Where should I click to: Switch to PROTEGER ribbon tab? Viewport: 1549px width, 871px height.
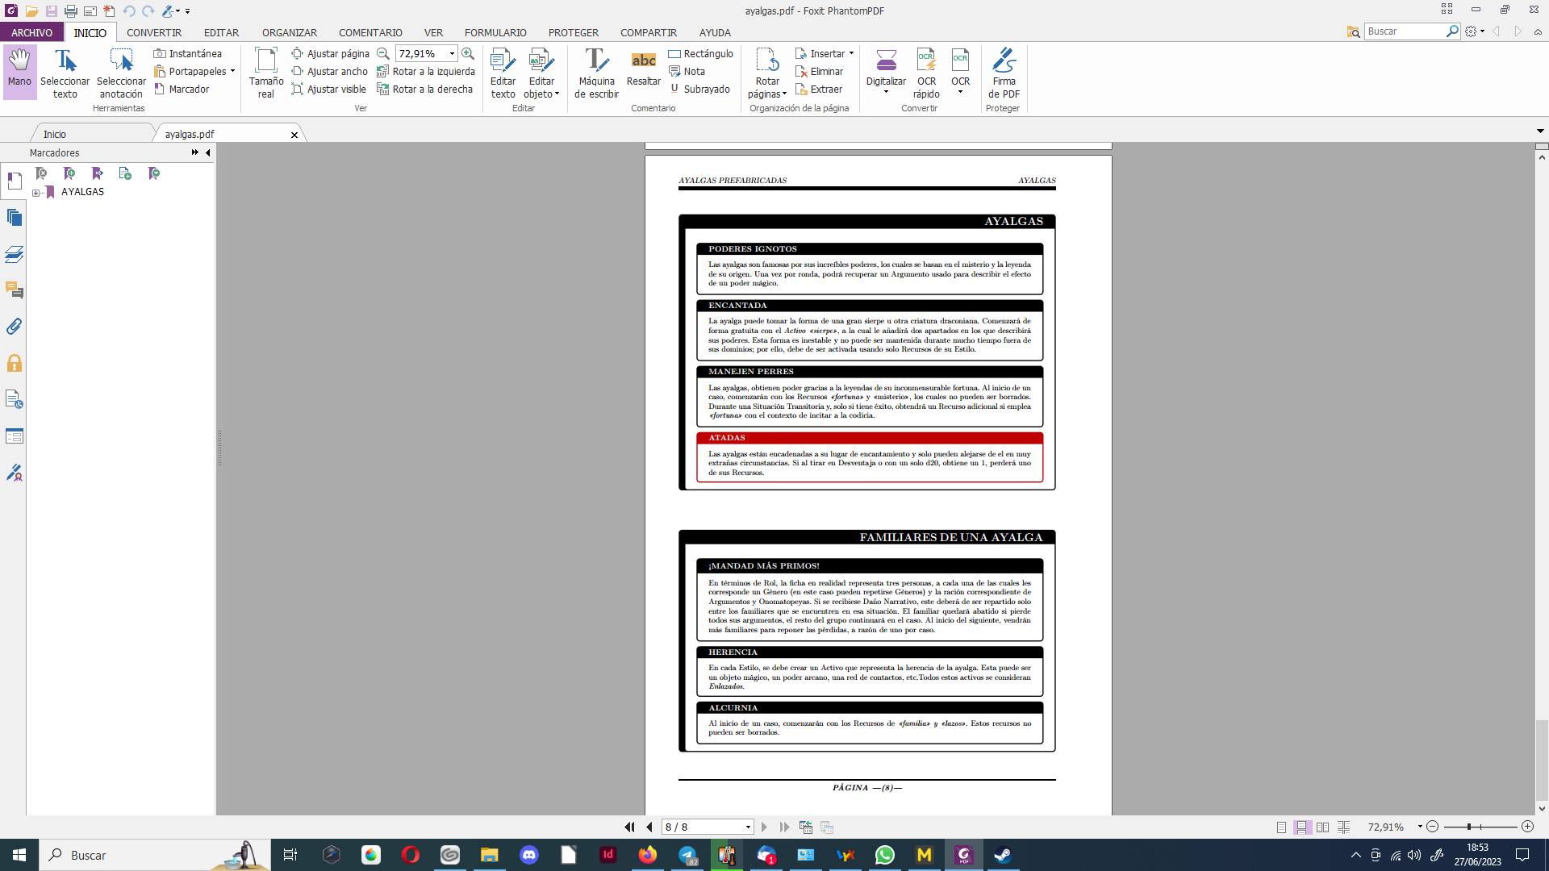(574, 32)
